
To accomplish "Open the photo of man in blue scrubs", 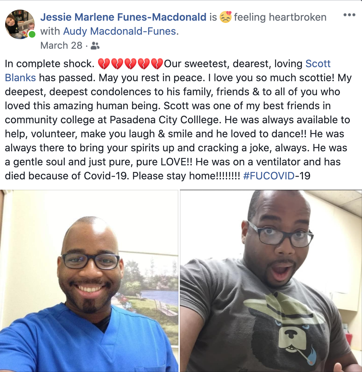I will tap(89, 281).
